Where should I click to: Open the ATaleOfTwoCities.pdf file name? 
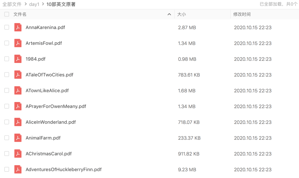(x=49, y=75)
